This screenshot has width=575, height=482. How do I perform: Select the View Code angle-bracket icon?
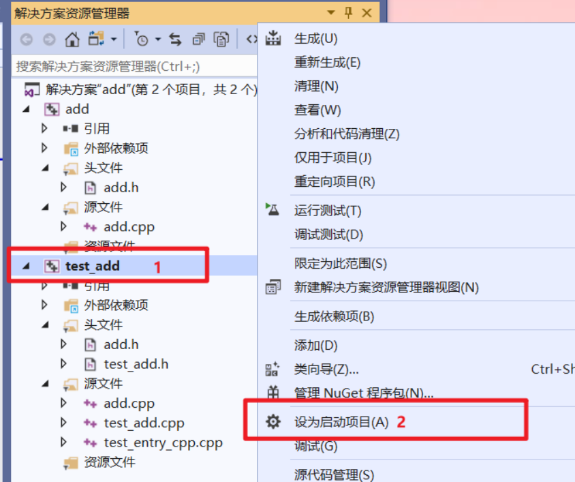pos(253,39)
